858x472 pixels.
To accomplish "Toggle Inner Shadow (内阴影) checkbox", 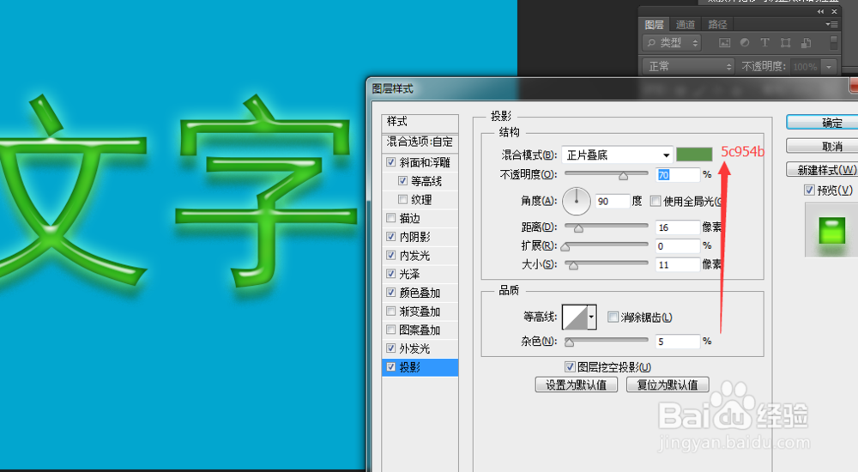I will coord(390,237).
